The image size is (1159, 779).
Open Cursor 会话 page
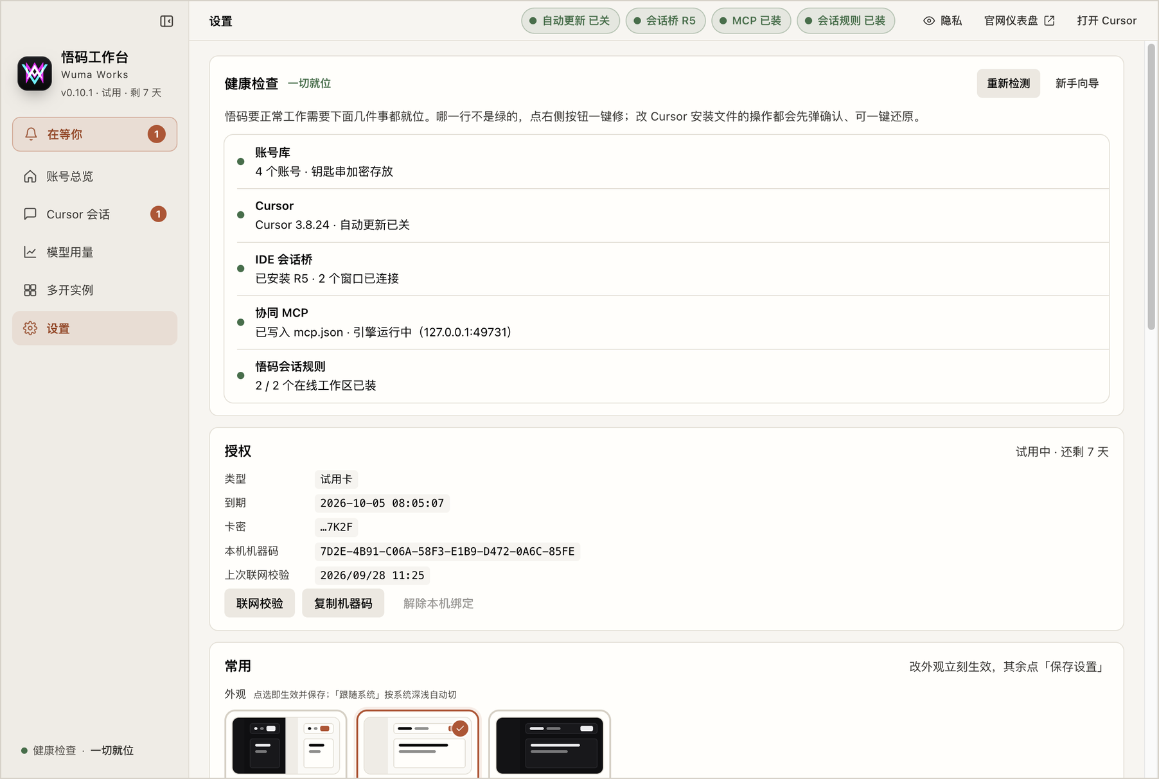(x=94, y=214)
